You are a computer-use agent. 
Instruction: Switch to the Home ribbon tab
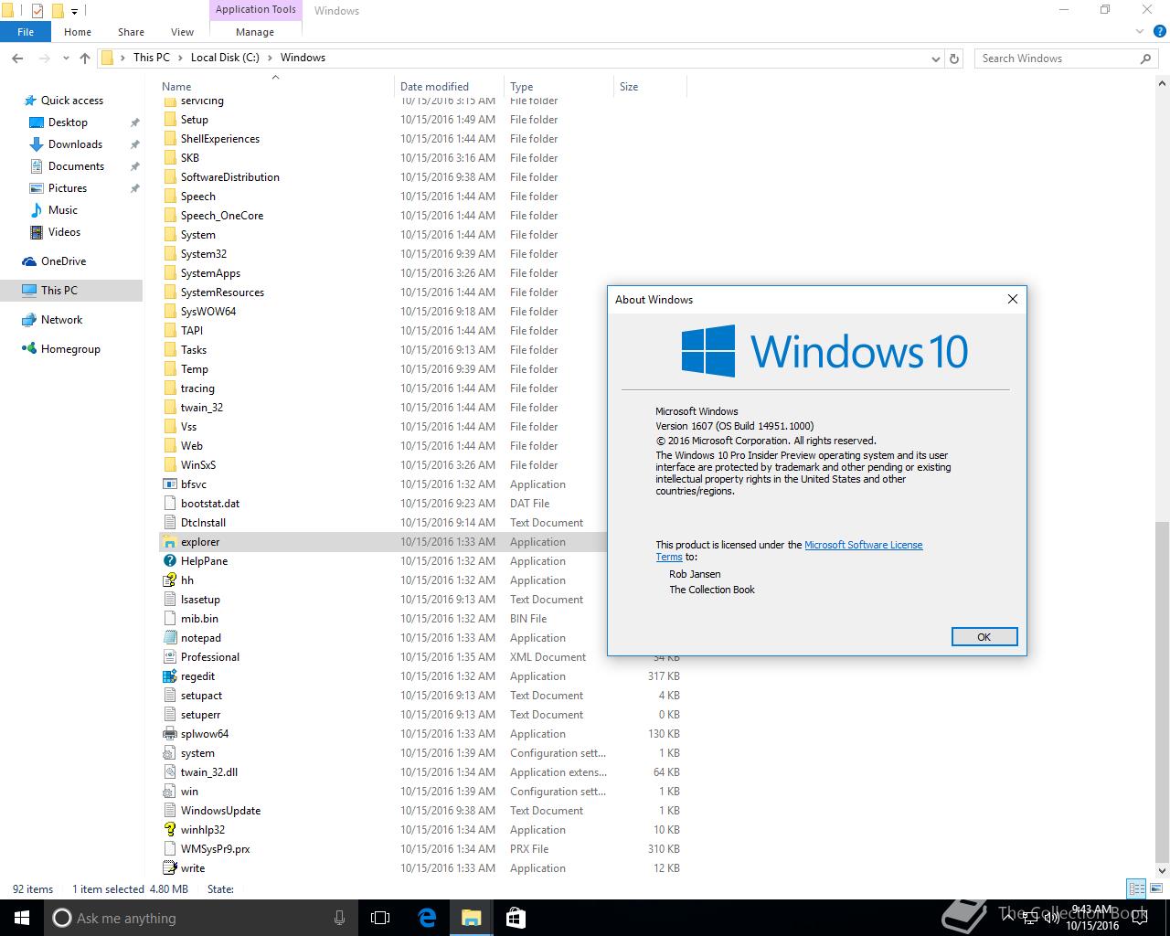click(x=78, y=32)
